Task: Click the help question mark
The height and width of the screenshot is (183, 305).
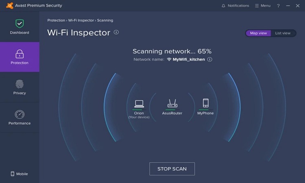Action: click(278, 6)
